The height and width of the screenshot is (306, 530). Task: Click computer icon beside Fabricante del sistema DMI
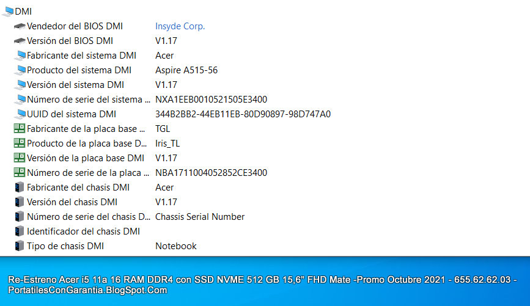pos(20,56)
